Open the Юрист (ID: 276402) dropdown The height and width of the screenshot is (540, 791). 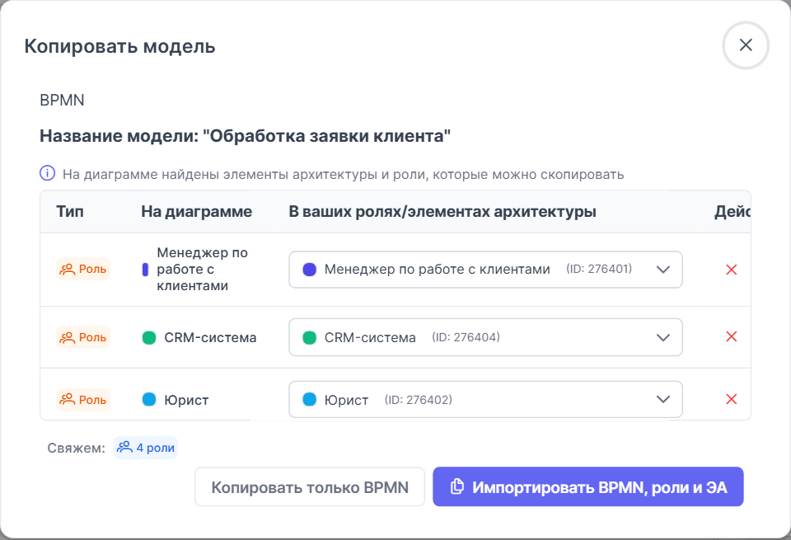click(485, 400)
